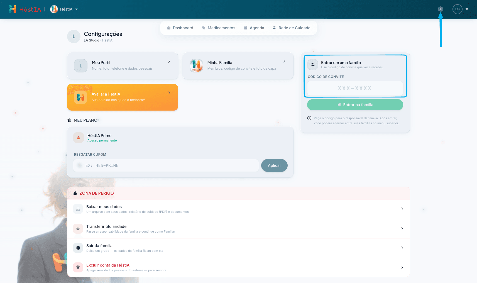The image size is (477, 283).
Task: Expand Transferir titularidade chevron
Action: (402, 229)
